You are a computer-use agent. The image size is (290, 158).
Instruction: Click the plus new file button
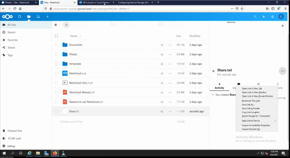[x=66, y=25]
